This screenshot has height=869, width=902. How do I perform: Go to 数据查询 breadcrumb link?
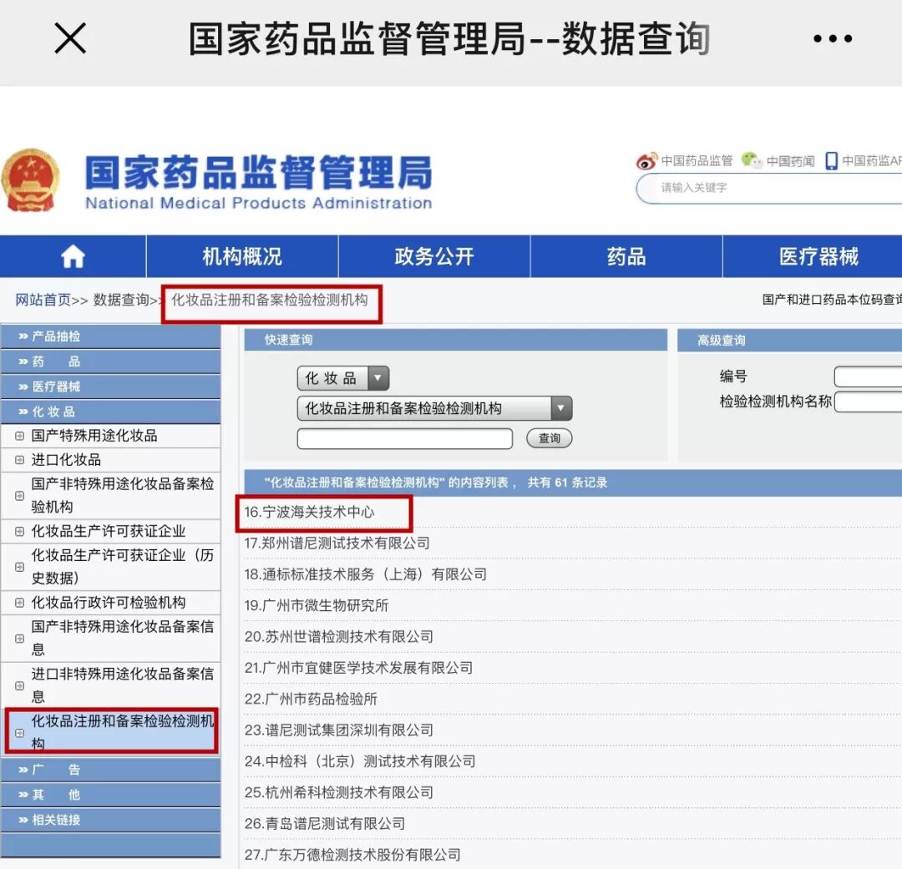click(121, 301)
